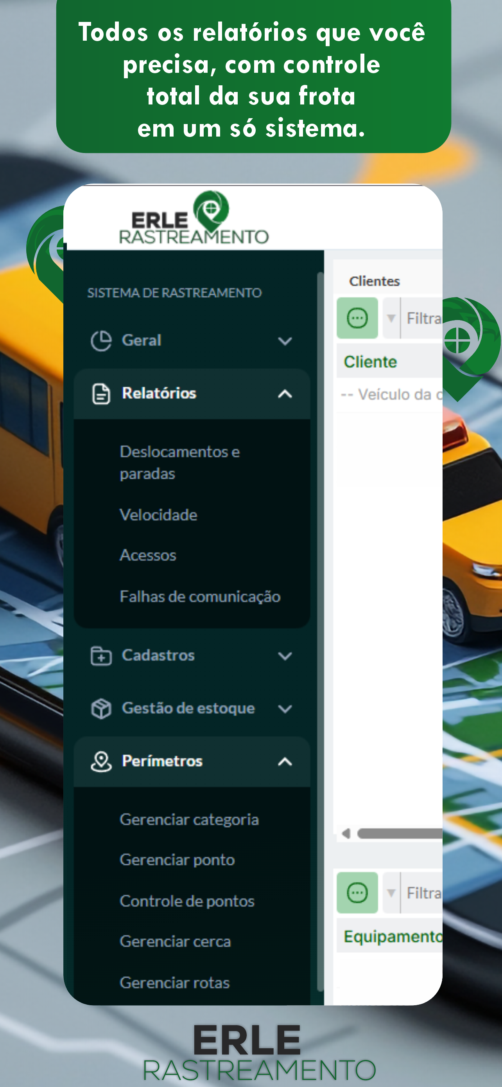Click the green options button above Cliente
Screen dimensions: 502x1087
point(357,318)
